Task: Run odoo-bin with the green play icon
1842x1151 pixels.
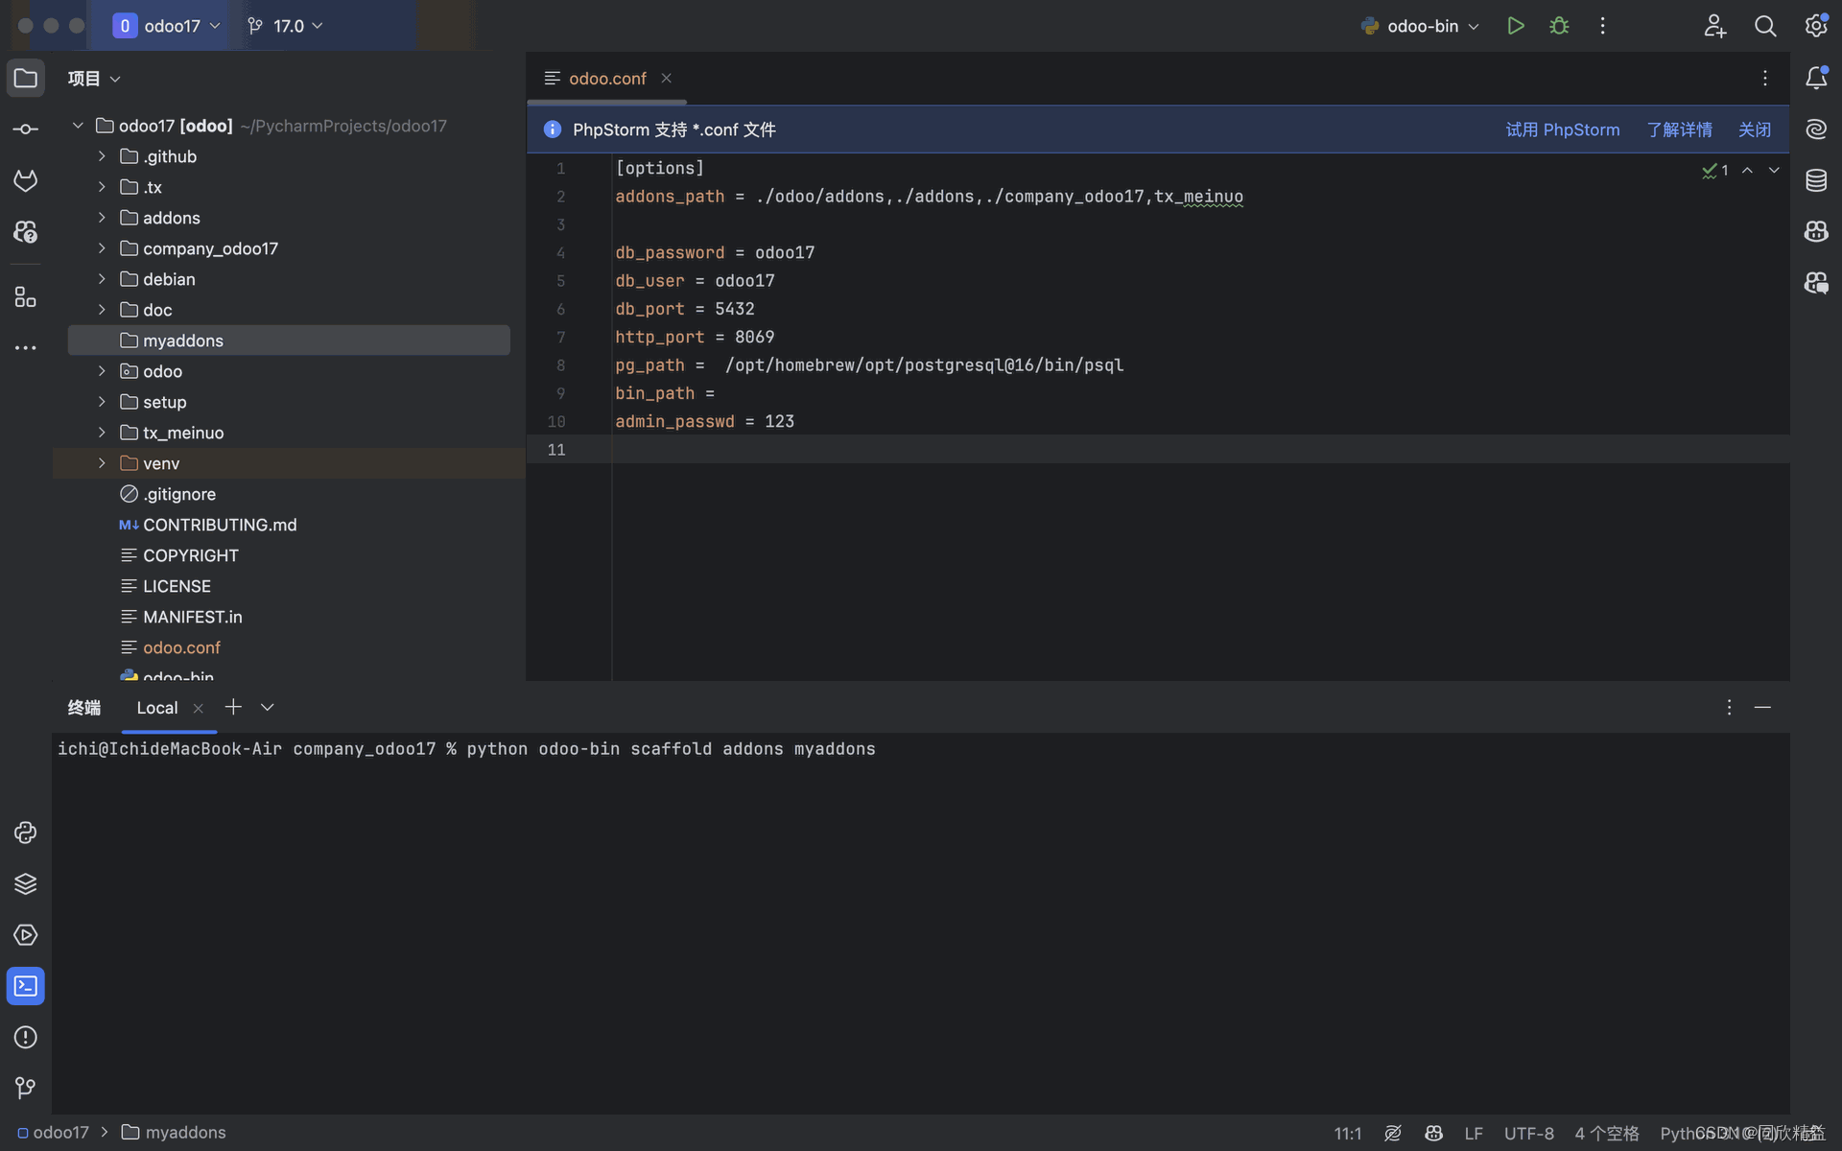Action: tap(1515, 26)
